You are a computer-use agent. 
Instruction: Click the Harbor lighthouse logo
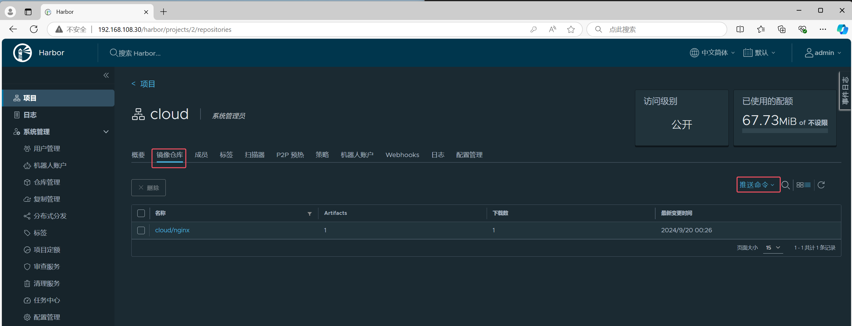point(23,52)
